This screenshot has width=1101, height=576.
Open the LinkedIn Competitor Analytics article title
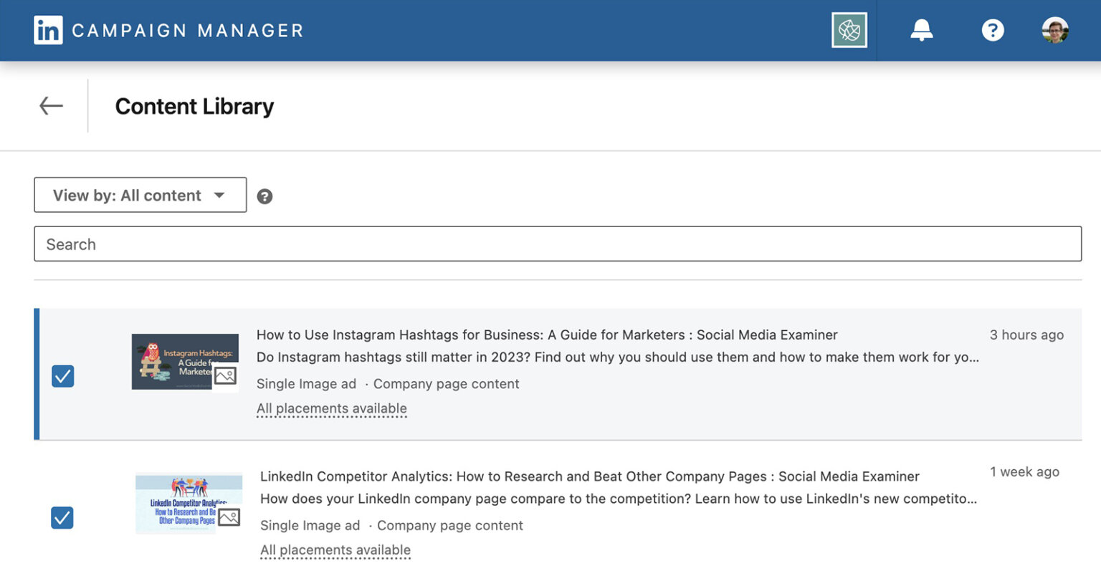588,476
